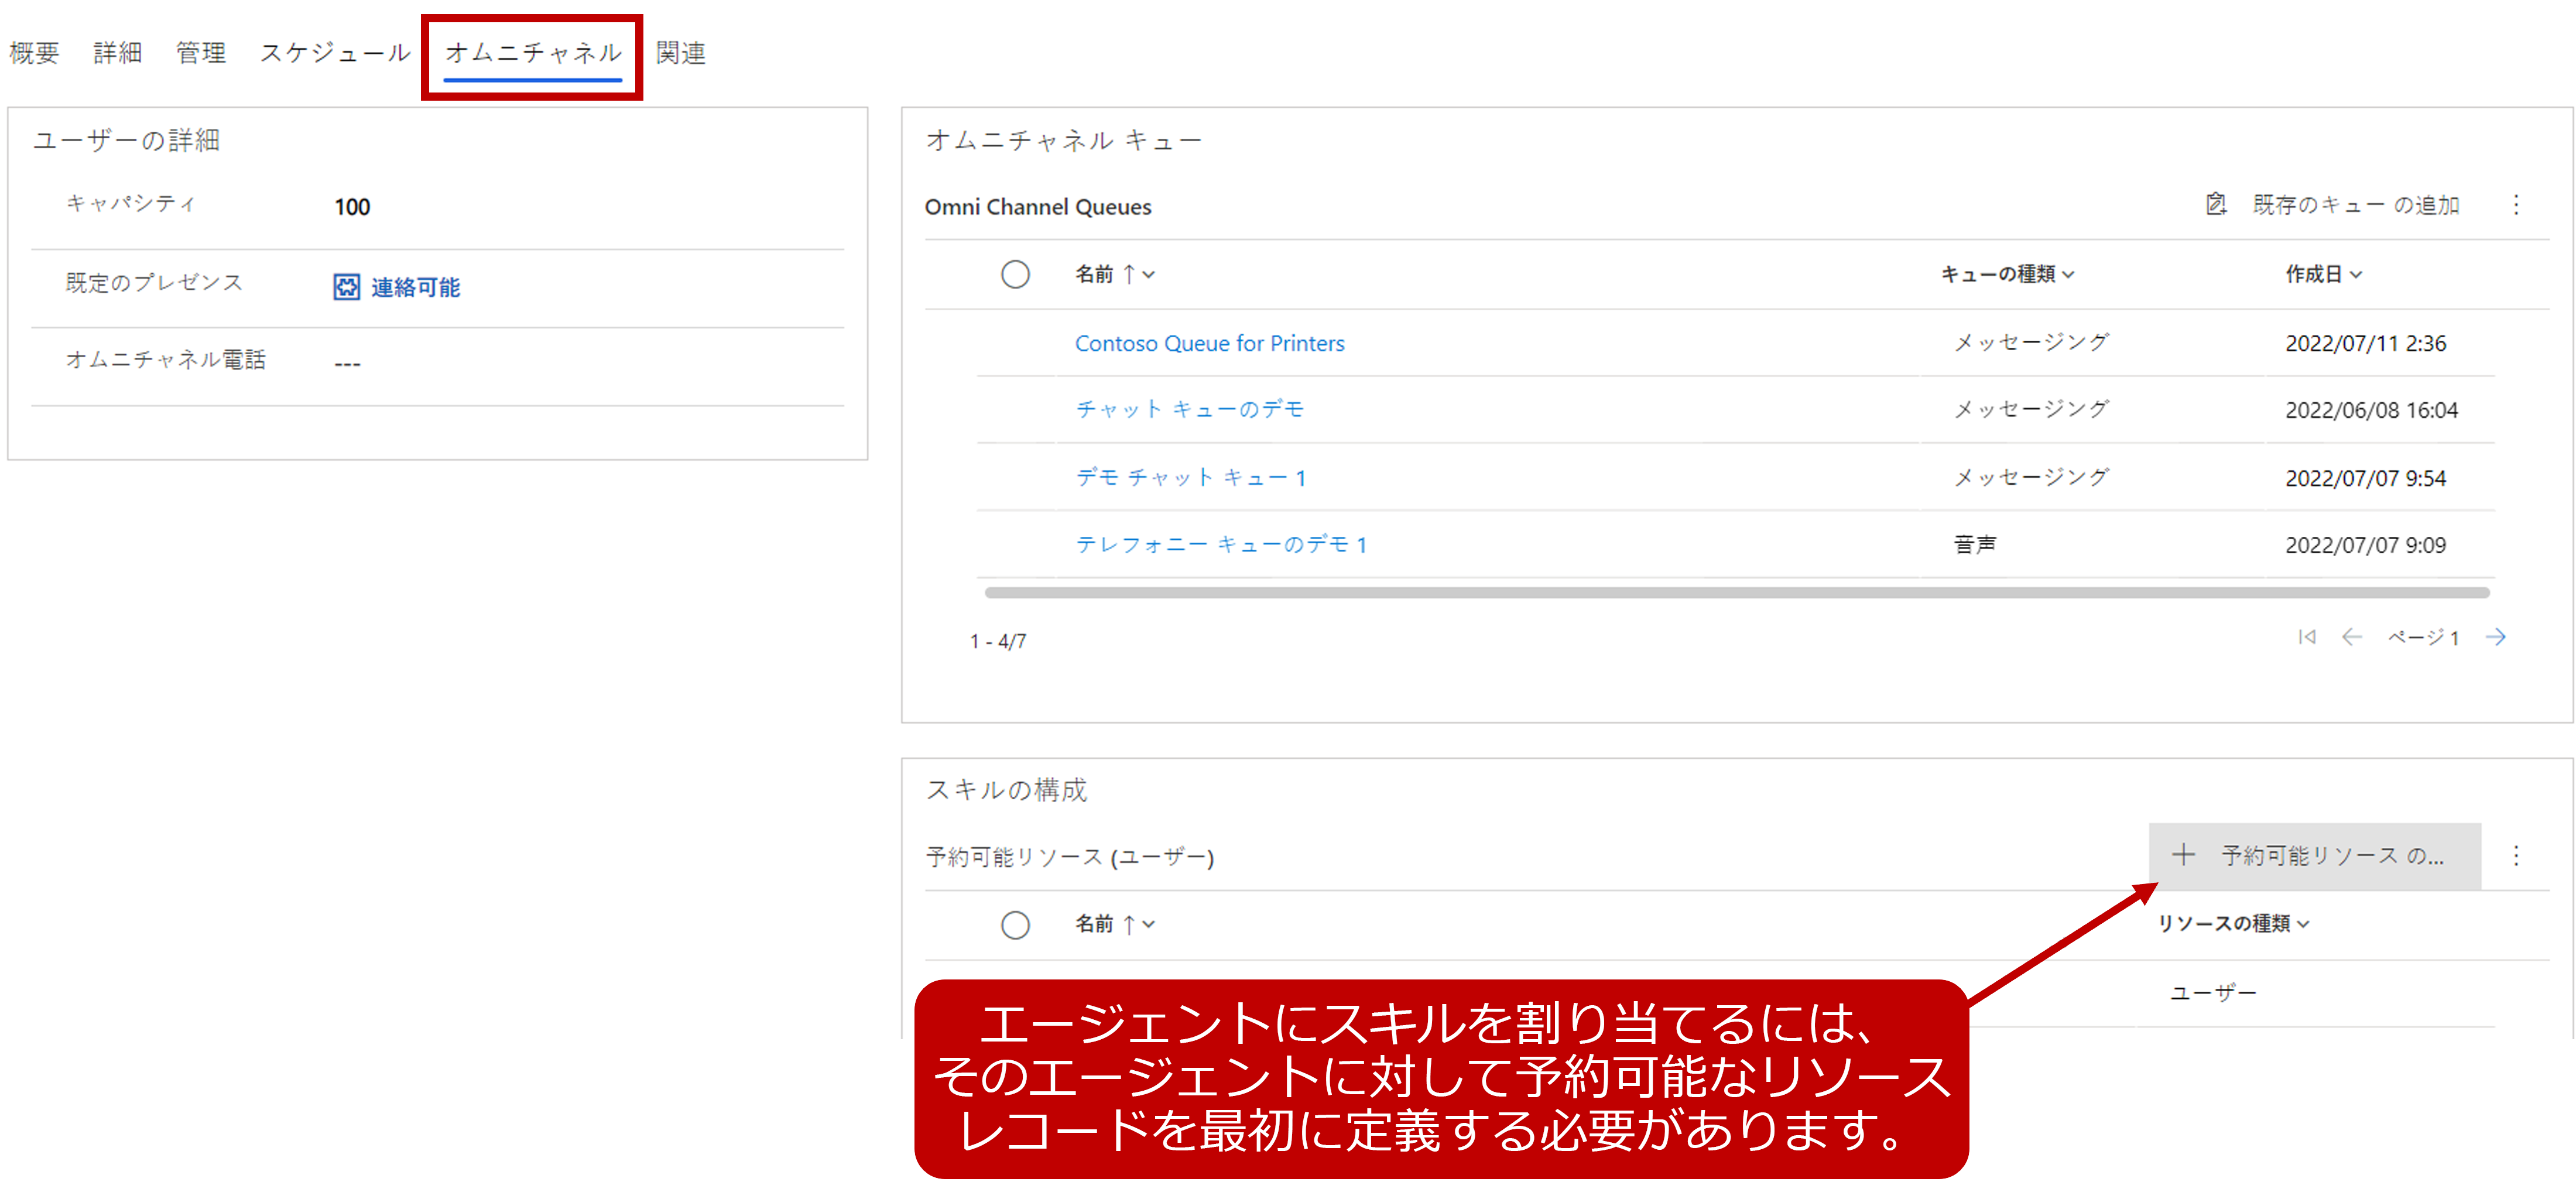Open the bookable resources more options menu
Image resolution: width=2576 pixels, height=1199 pixels.
click(2516, 856)
